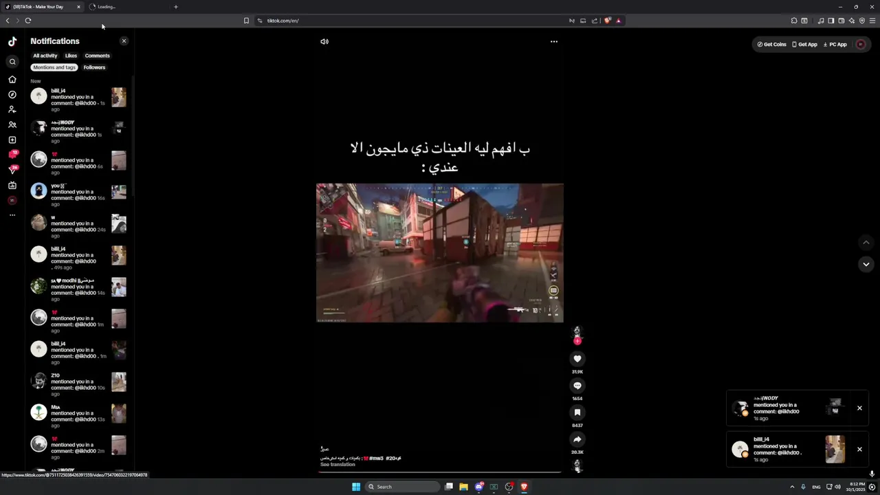The height and width of the screenshot is (495, 880).
Task: Bookmark the video to favorites
Action: (x=577, y=412)
